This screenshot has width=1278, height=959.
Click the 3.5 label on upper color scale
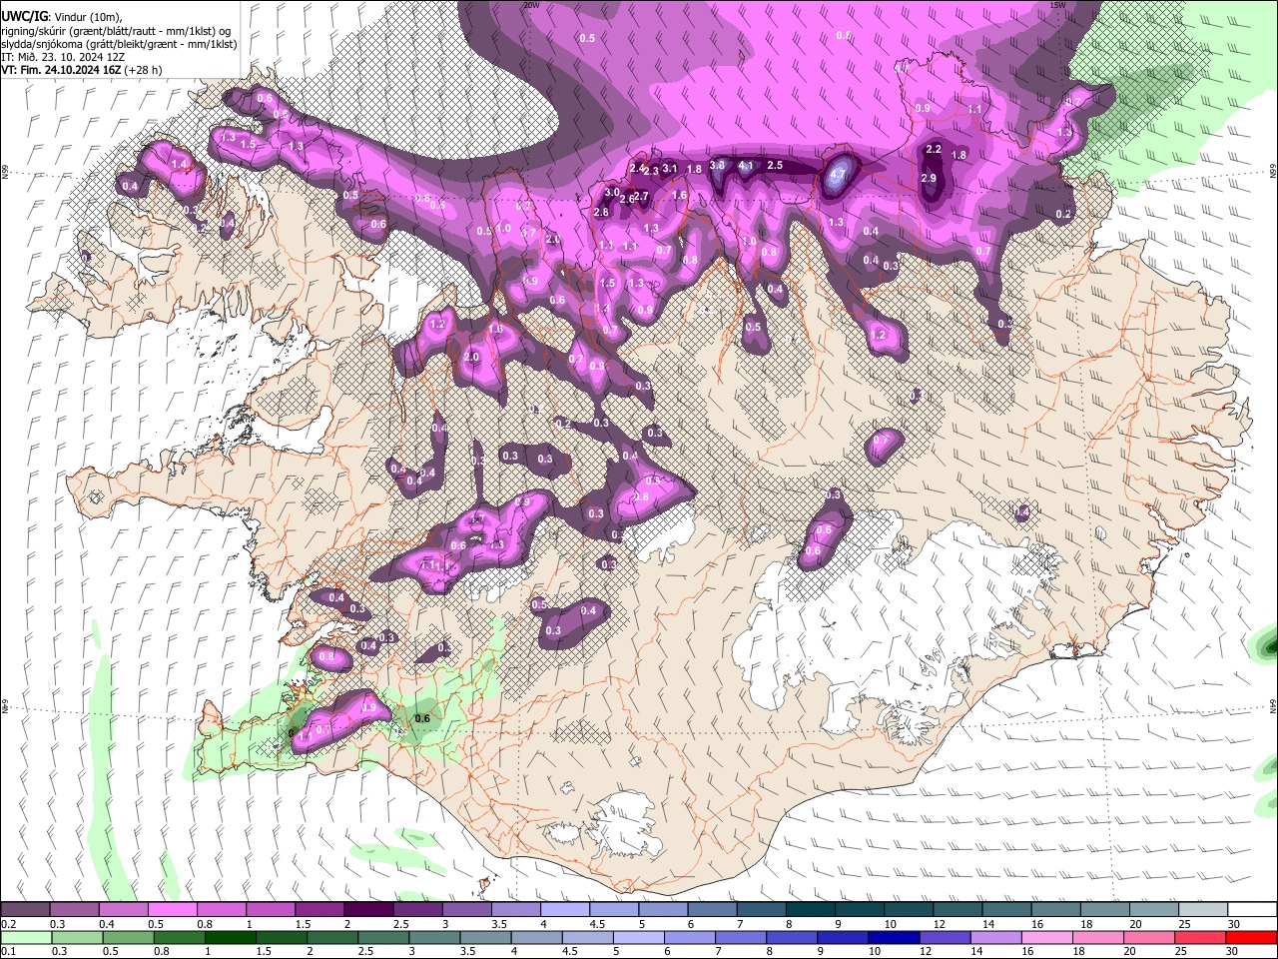(x=498, y=924)
